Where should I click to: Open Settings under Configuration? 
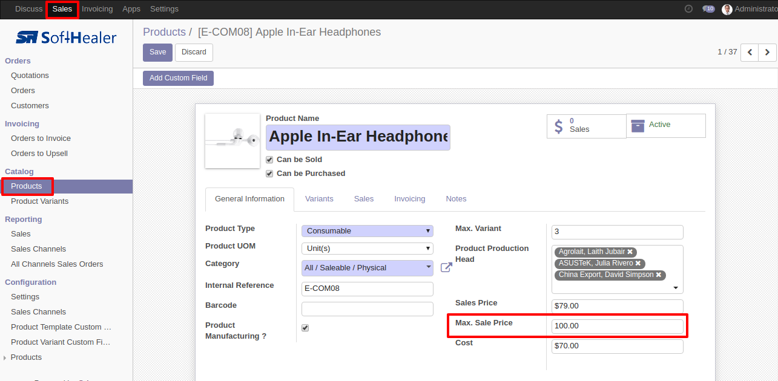tap(25, 297)
